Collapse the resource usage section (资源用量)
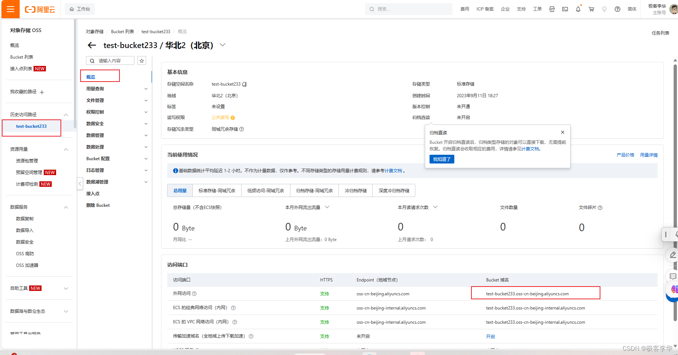This screenshot has height=355, width=678. click(66, 149)
